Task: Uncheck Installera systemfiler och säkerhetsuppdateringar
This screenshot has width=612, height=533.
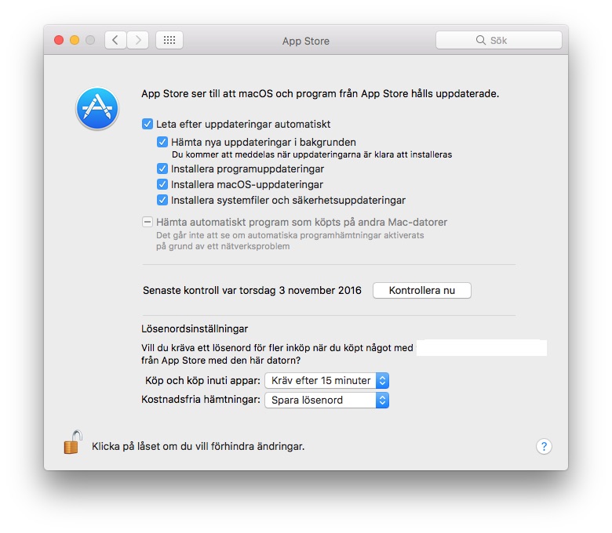Action: pyautogui.click(x=162, y=200)
